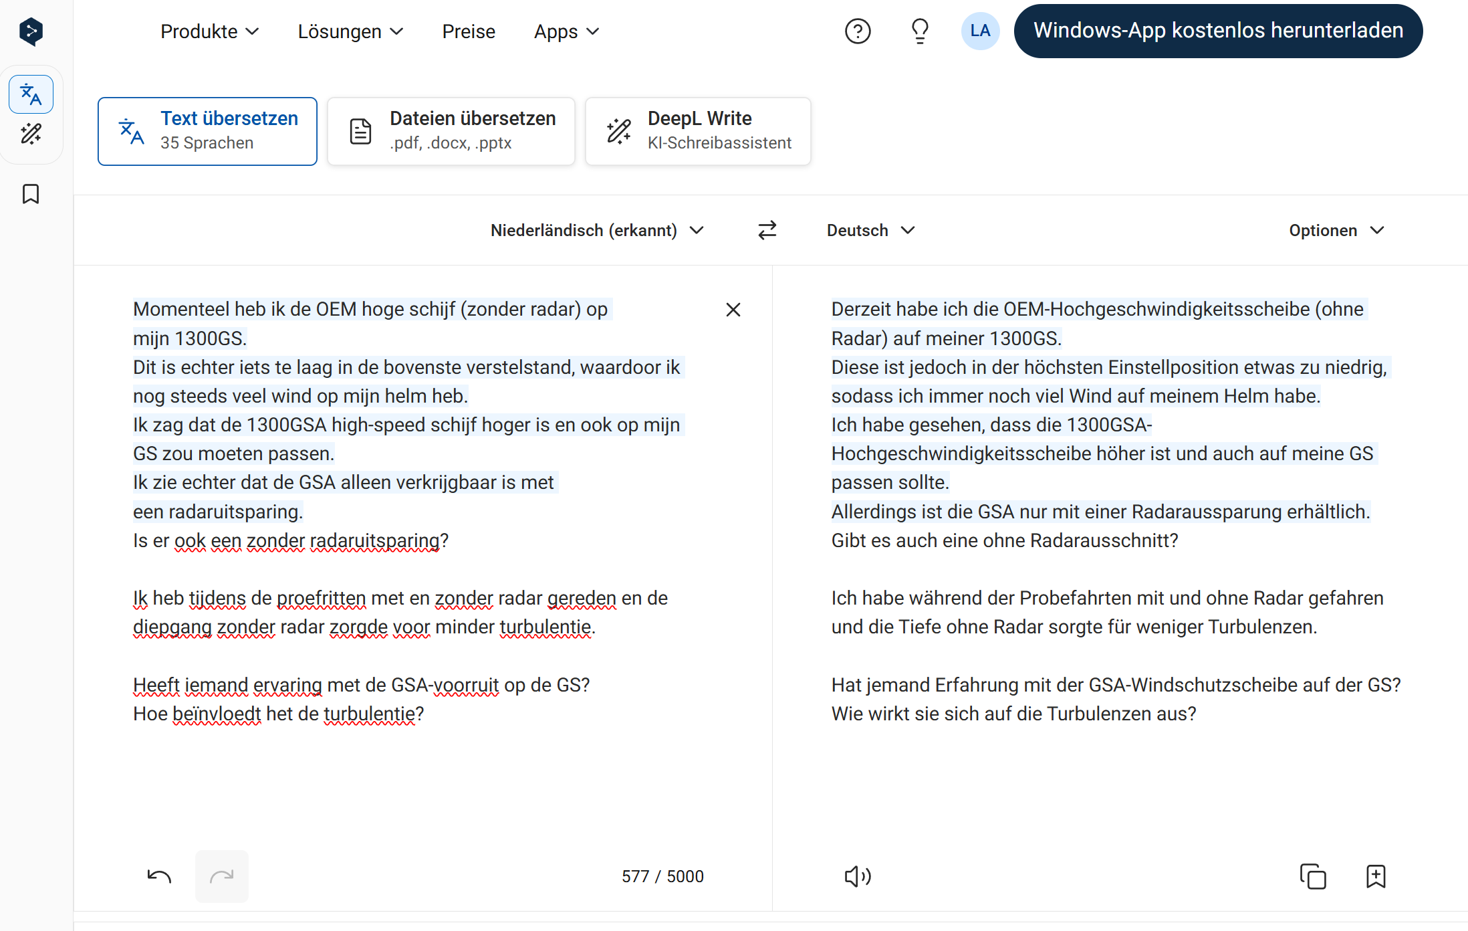Click the misspelled word 'proefritten' in source

click(322, 598)
